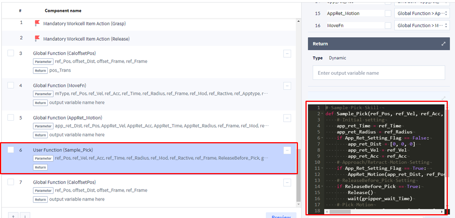The width and height of the screenshot is (455, 218).
Task: Tick the checkbox for User Function Sample_Pick
Action: click(x=11, y=150)
